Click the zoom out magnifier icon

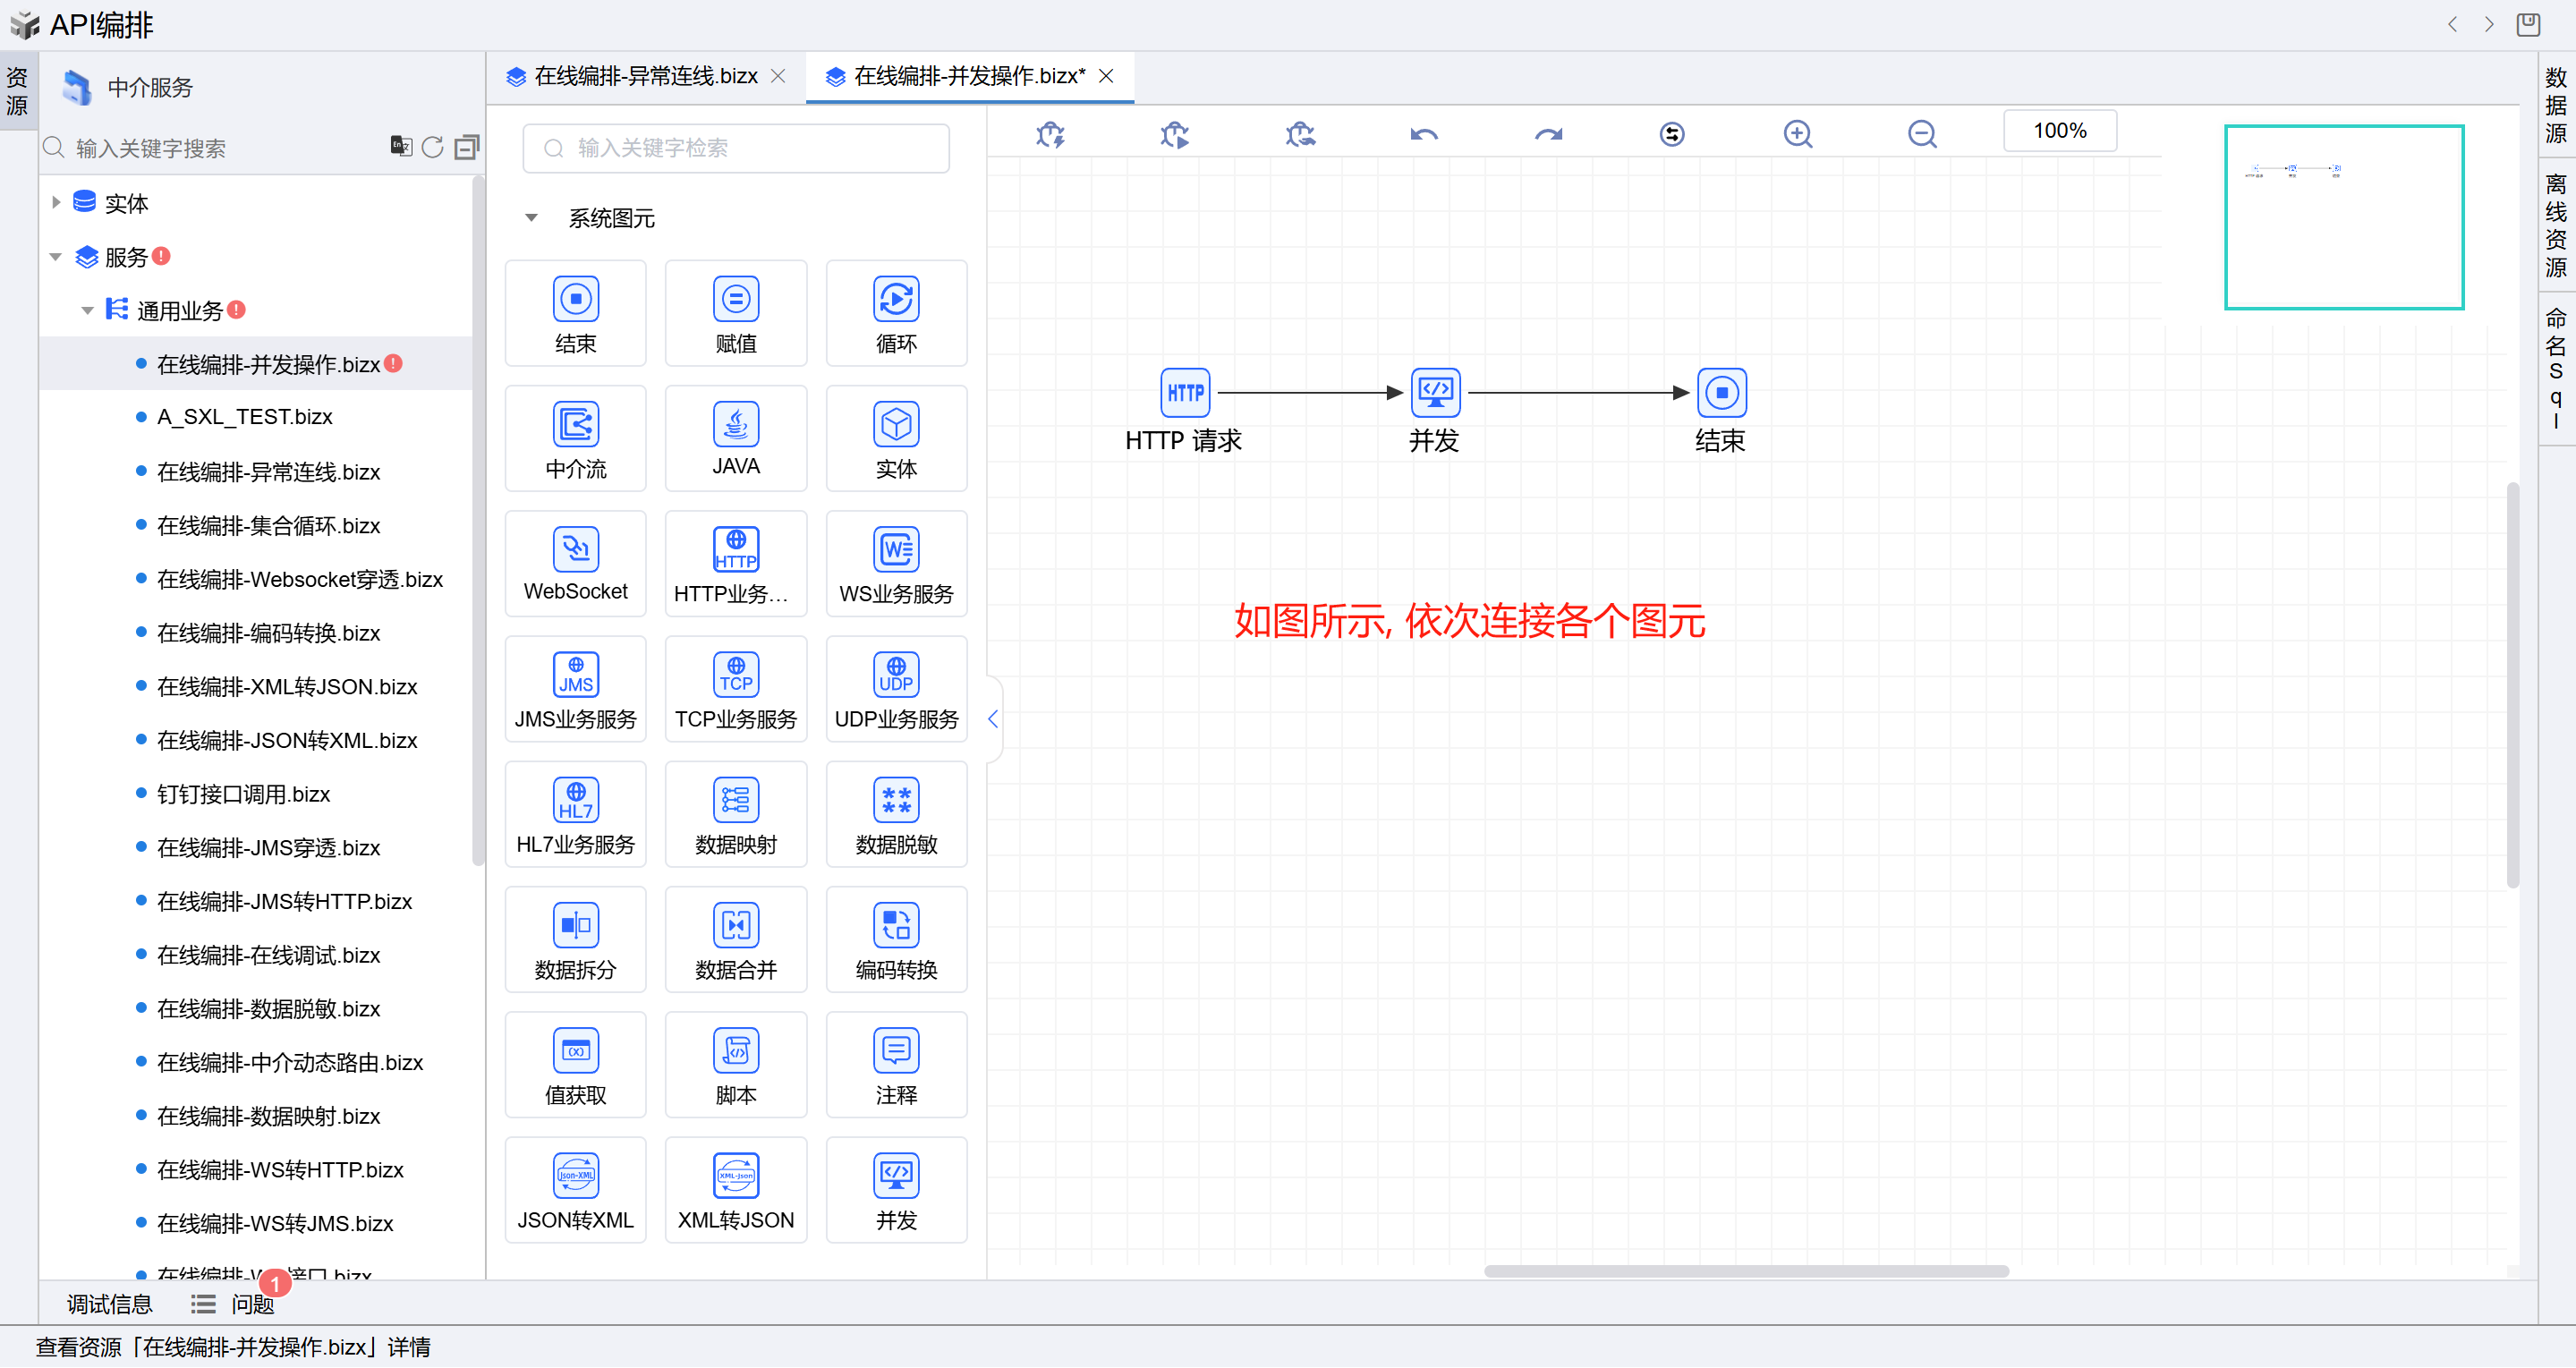pyautogui.click(x=1921, y=134)
